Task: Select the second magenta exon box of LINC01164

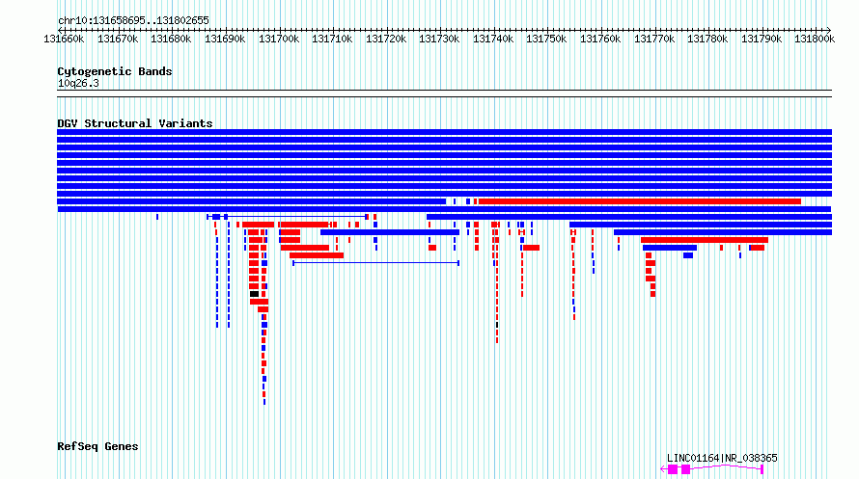Action: pos(685,469)
